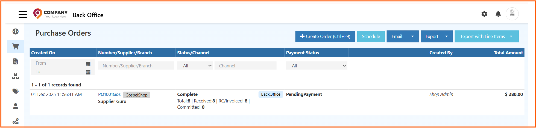Click the price tags sidebar icon

click(16, 91)
